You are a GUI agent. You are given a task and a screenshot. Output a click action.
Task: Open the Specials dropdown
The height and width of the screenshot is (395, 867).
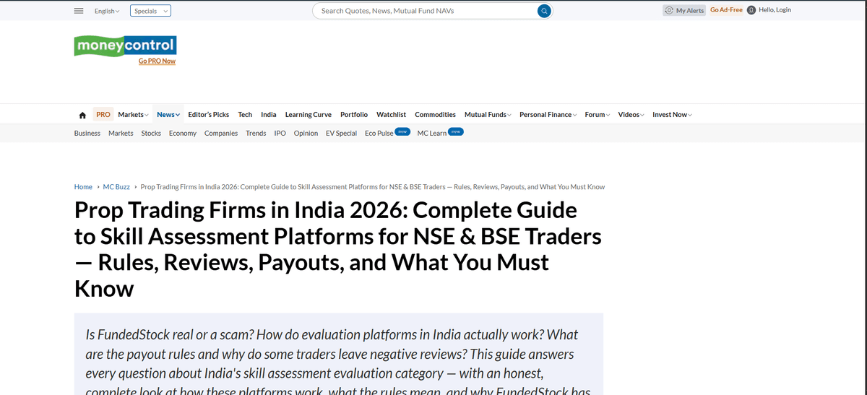(151, 11)
